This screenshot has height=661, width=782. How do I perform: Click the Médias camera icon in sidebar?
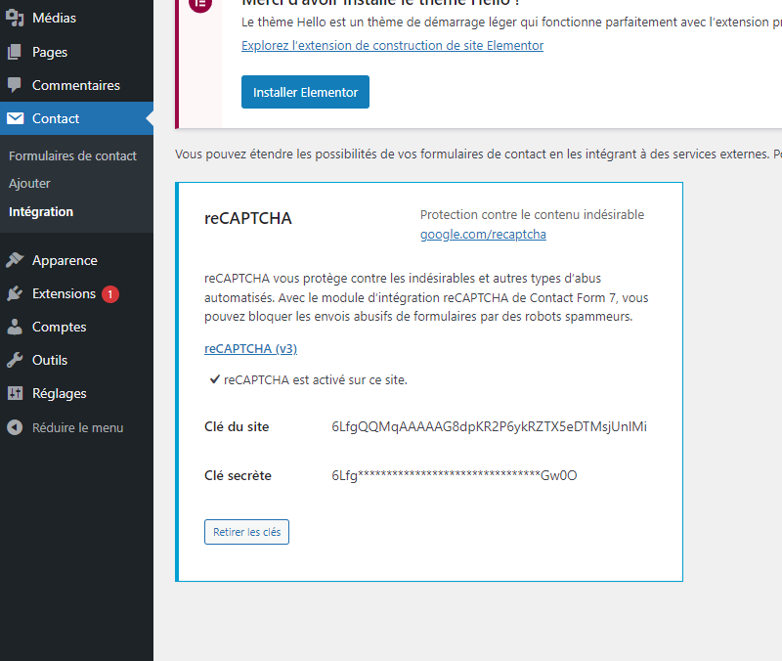tap(15, 19)
